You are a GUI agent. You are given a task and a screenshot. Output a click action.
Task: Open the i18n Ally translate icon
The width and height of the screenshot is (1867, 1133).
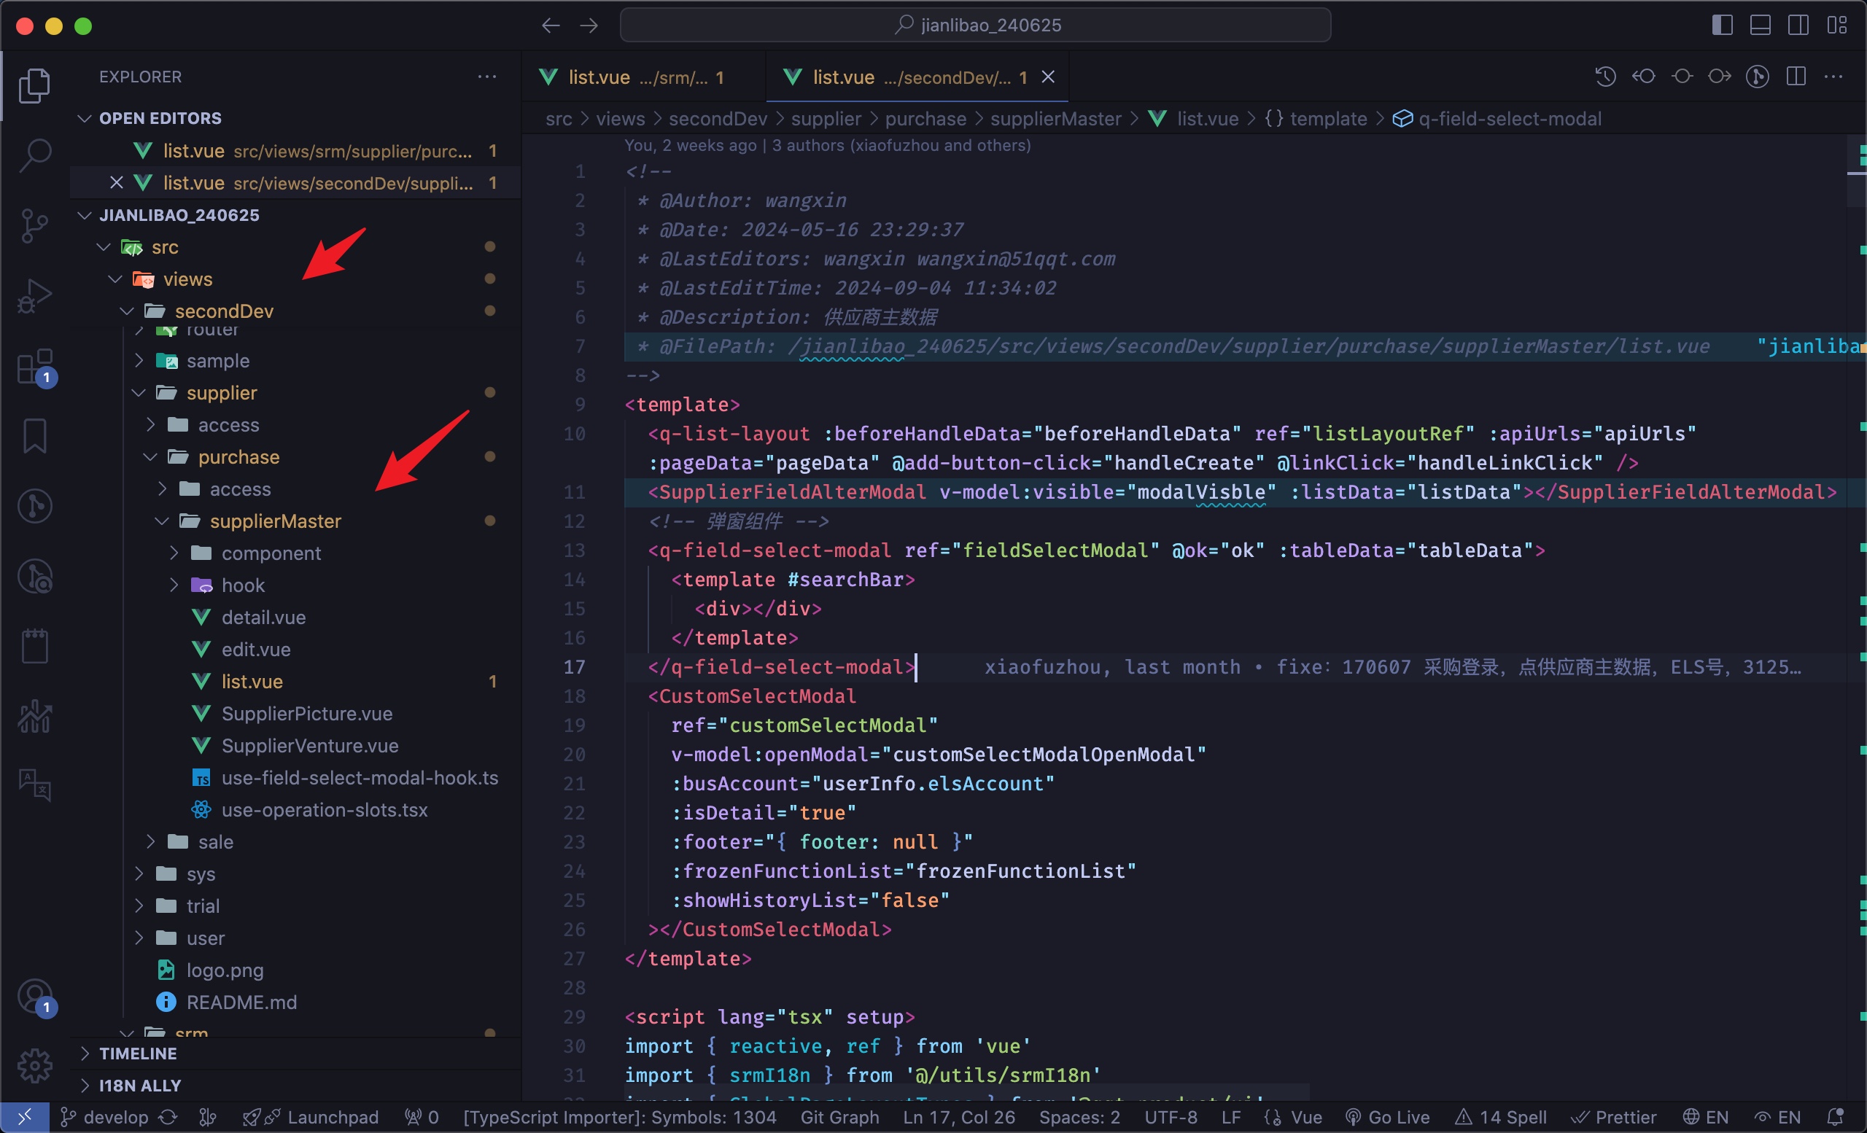34,785
